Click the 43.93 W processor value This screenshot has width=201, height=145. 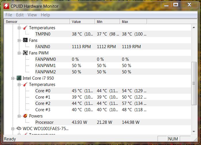pos(79,122)
